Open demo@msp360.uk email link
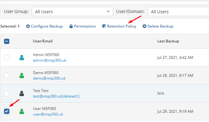209x122 pixels. [x=49, y=78]
